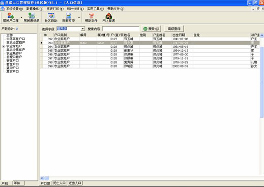Open the 居民通讯录 toolbar icon
The width and height of the screenshot is (264, 187).
click(32, 18)
